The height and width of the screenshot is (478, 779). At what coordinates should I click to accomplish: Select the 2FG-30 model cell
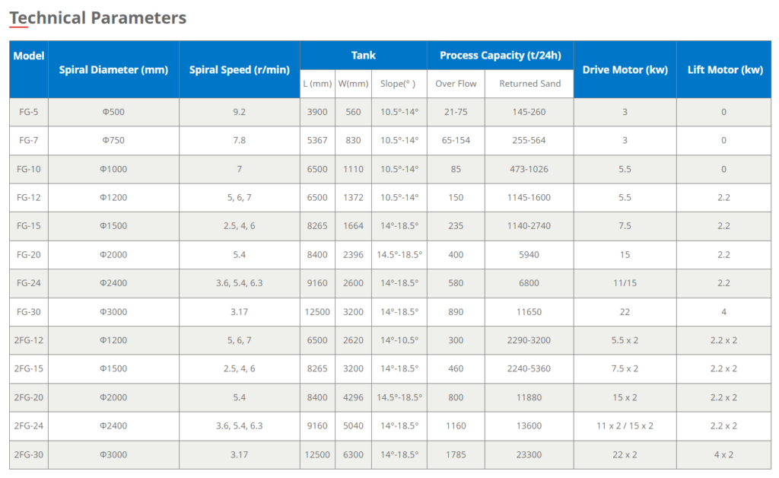tap(29, 454)
